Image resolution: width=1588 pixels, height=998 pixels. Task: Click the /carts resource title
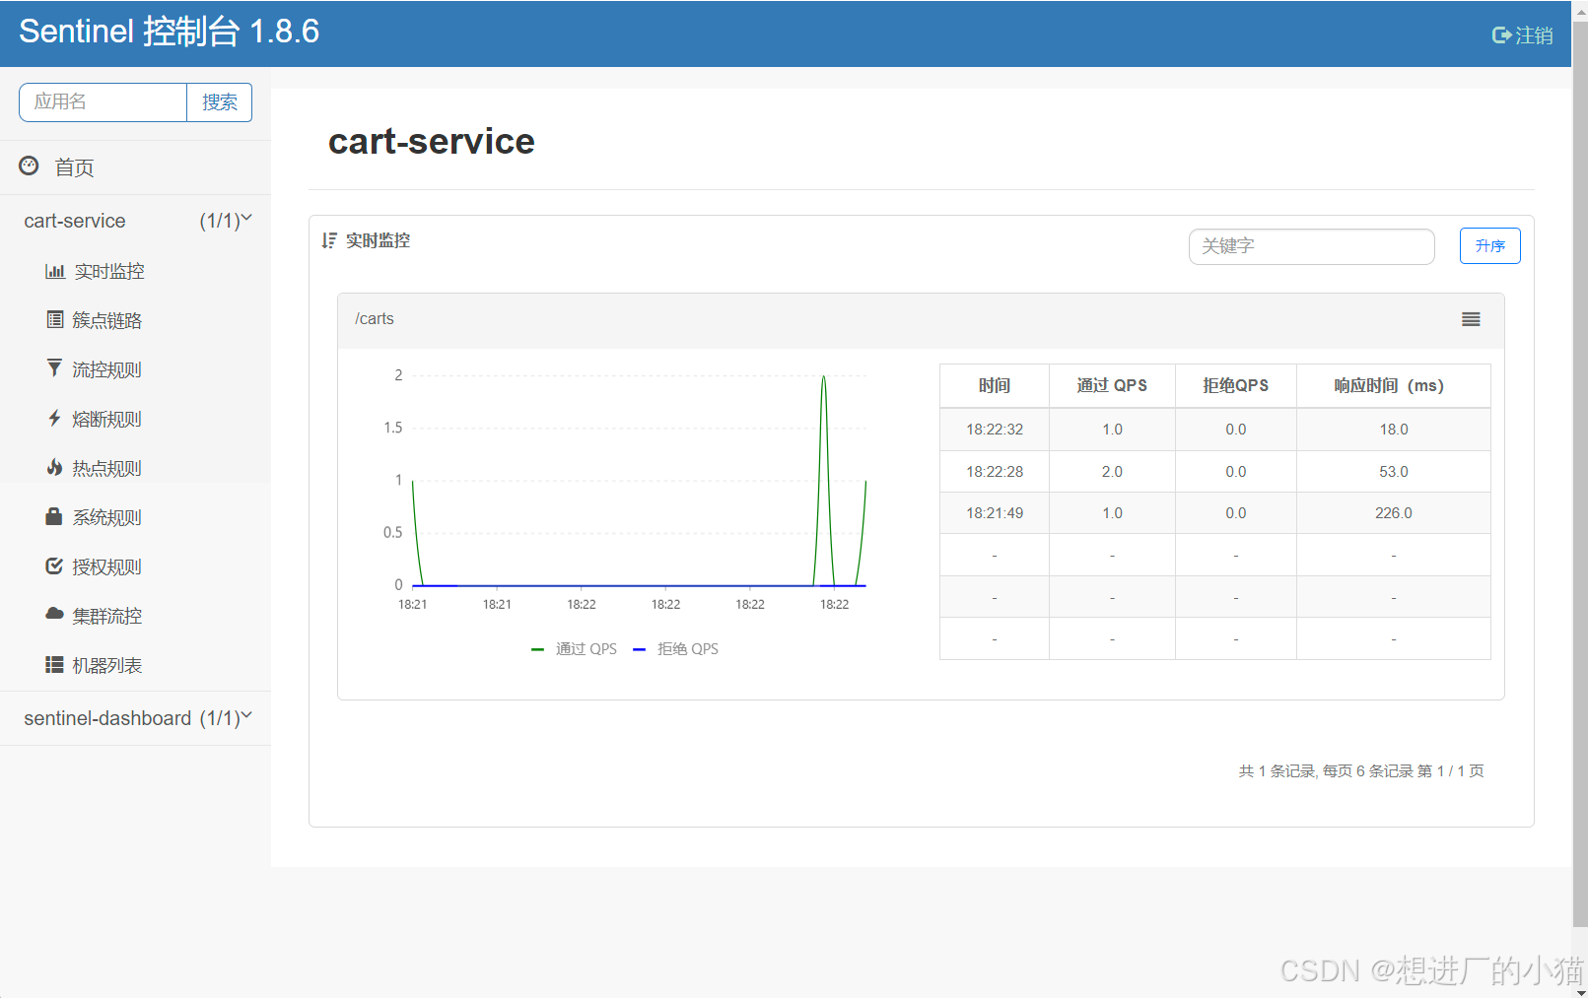(x=375, y=319)
